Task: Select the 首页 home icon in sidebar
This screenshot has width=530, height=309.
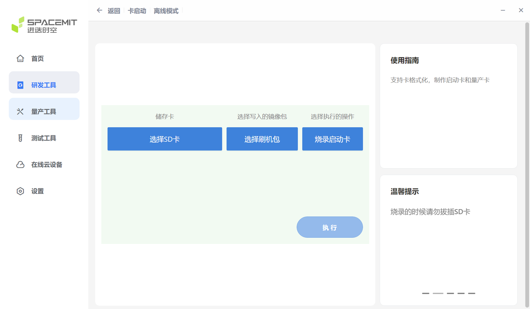Action: pyautogui.click(x=20, y=58)
